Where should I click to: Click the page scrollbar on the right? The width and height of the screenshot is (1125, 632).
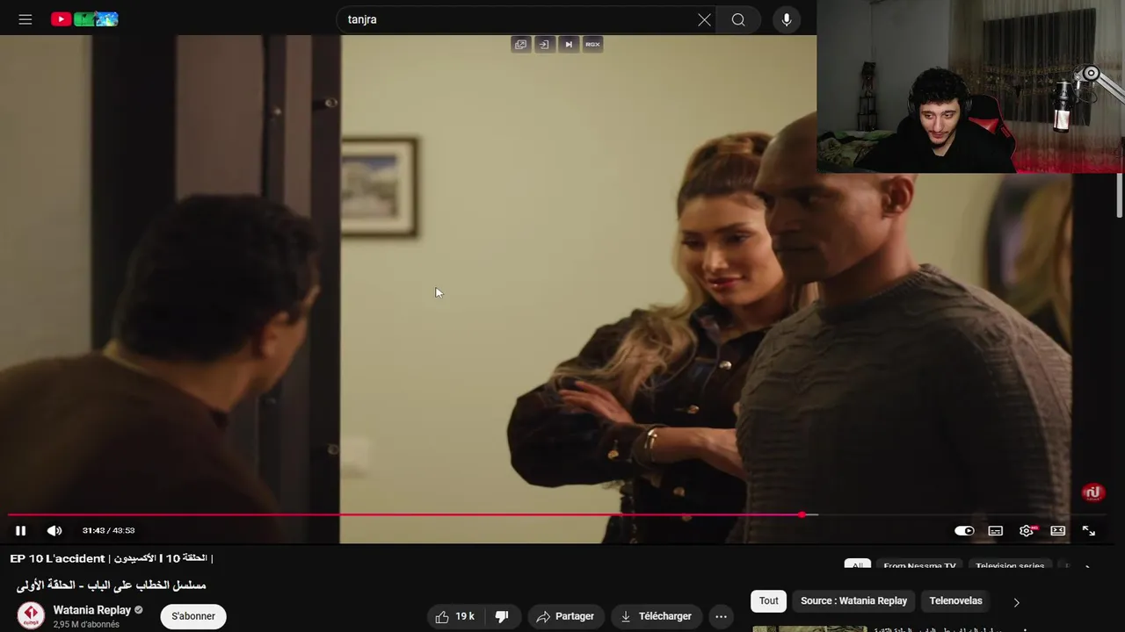pos(1120,195)
